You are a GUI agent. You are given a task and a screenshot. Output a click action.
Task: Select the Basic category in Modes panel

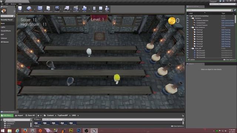tap(3, 24)
